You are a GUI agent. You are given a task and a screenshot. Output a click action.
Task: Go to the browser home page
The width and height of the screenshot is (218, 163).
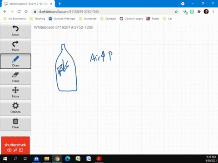click(x=26, y=12)
